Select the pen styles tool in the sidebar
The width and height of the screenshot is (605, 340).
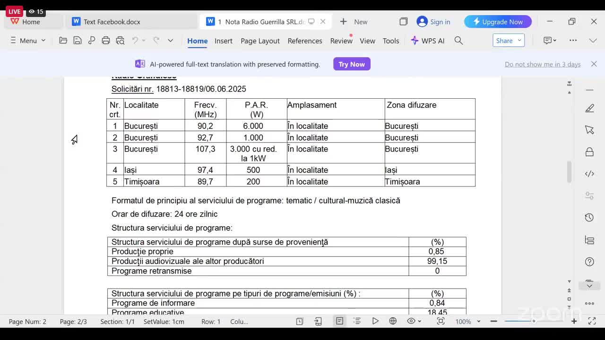pyautogui.click(x=589, y=108)
